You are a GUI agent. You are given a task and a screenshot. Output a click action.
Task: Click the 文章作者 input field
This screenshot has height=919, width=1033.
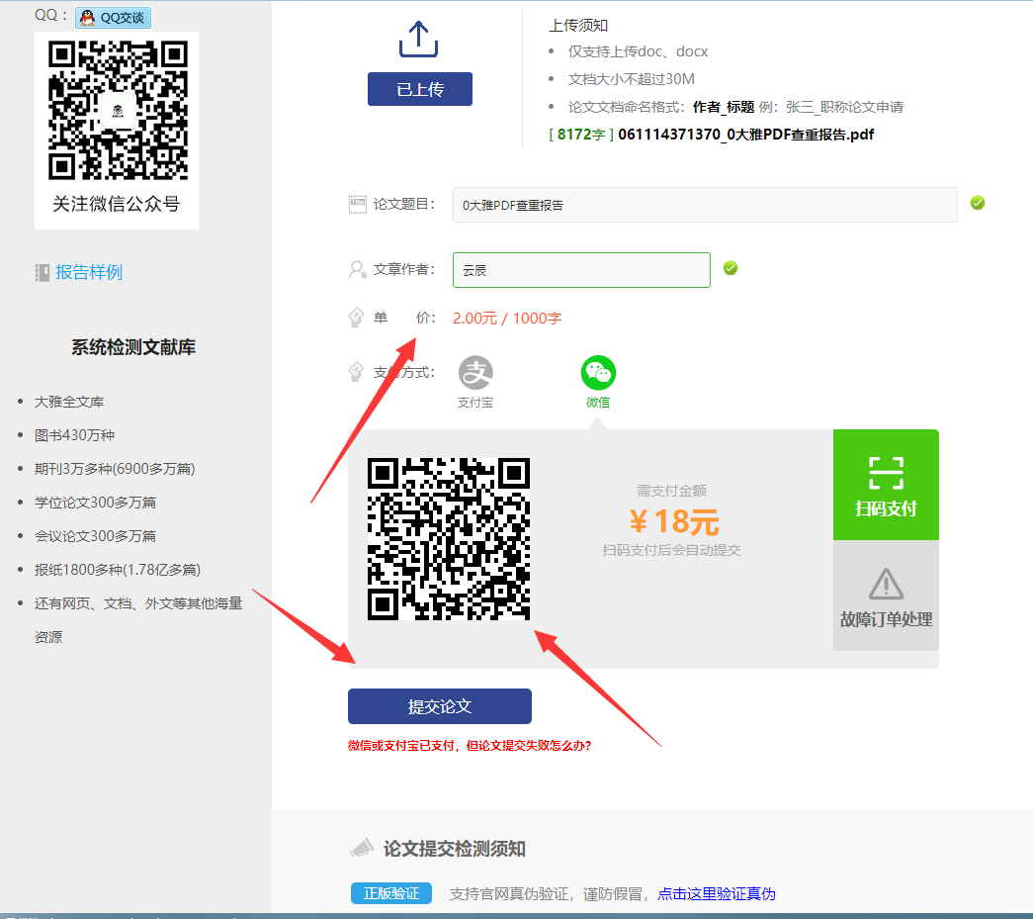coord(581,270)
